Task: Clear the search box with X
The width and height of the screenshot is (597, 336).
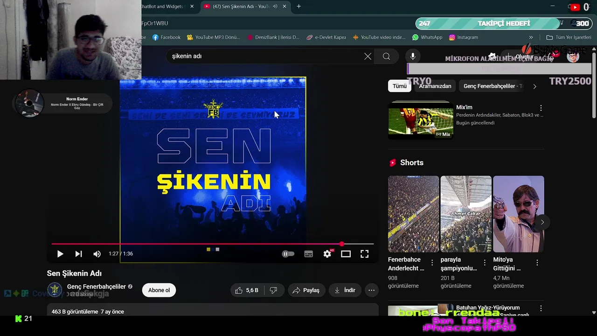Action: [x=368, y=56]
